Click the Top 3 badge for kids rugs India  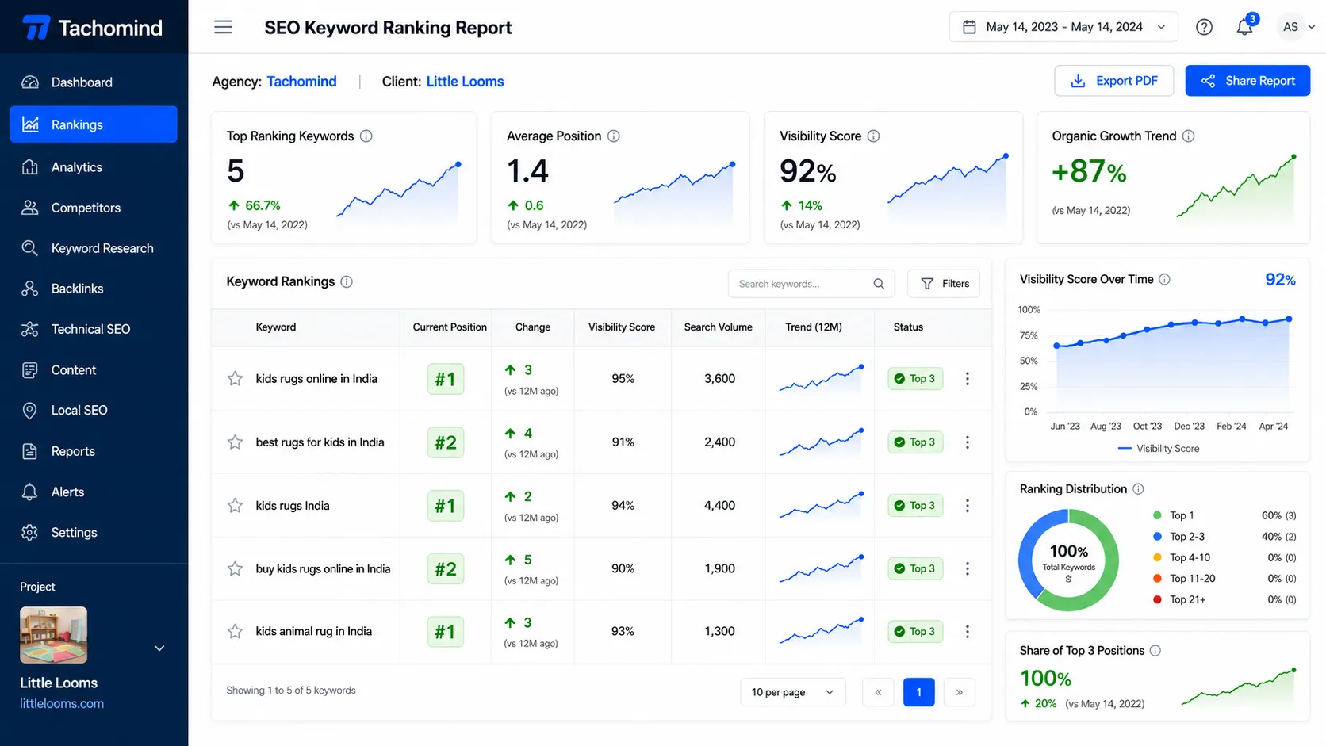coord(915,506)
